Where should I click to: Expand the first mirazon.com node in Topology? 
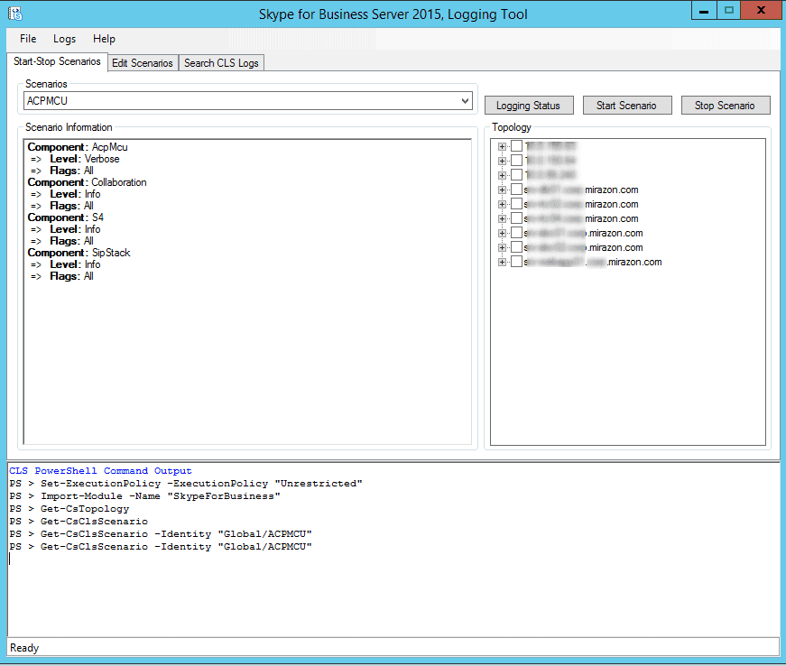coord(502,190)
